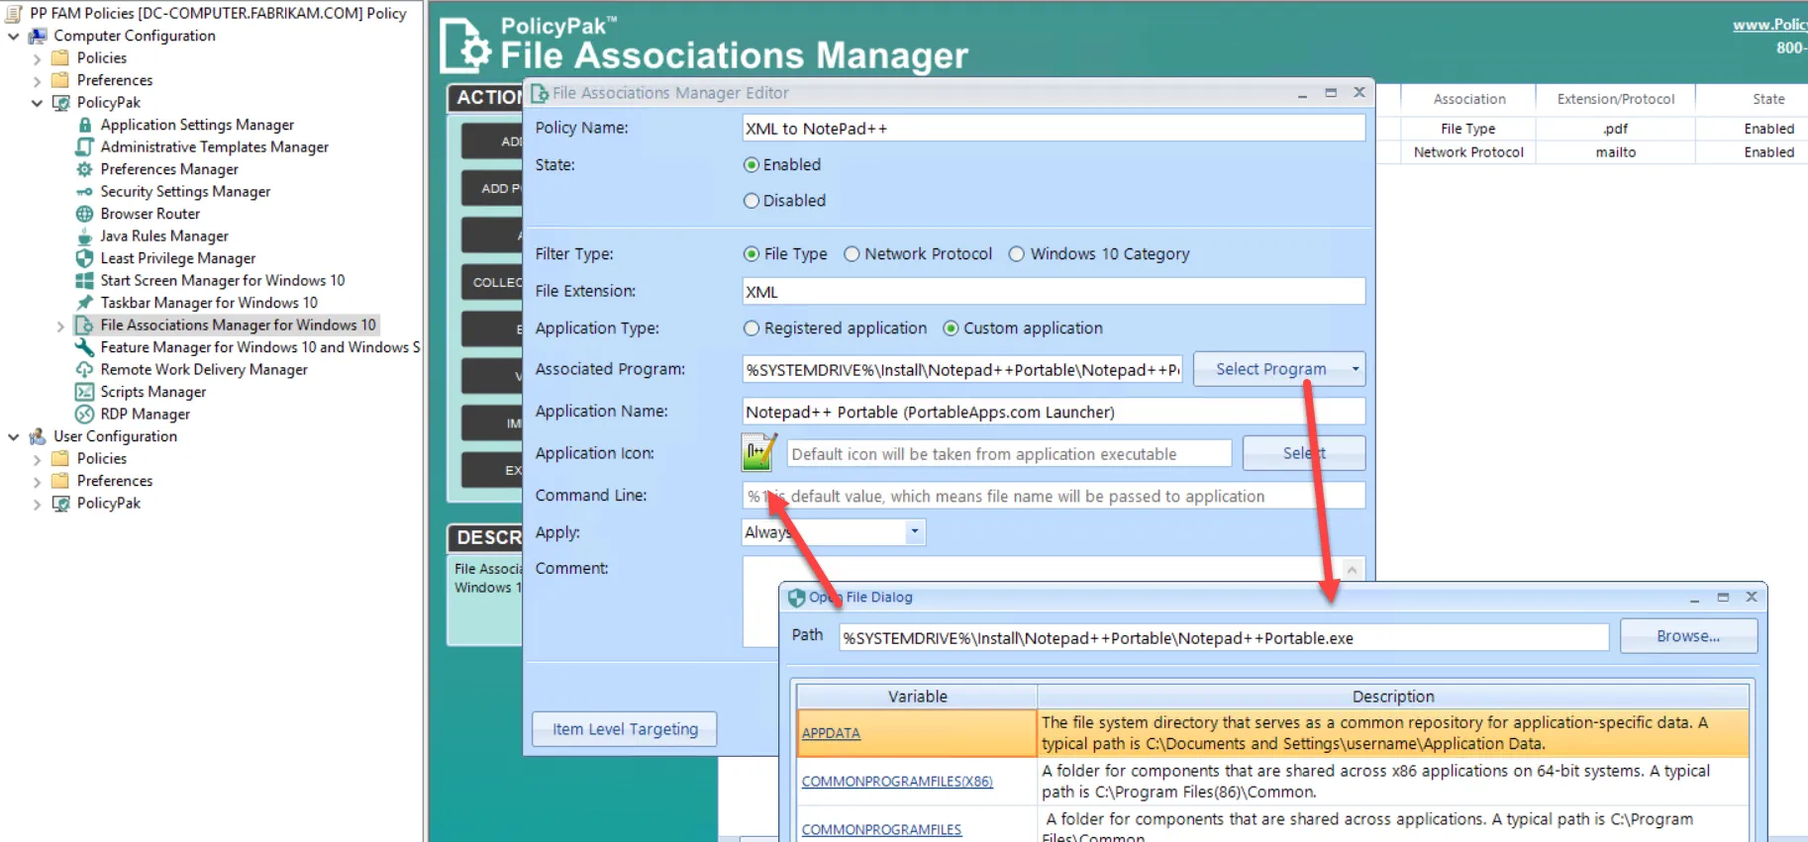Click the Policies folder icon under Computer Configuration
Viewport: 1808px width, 842px height.
(61, 58)
